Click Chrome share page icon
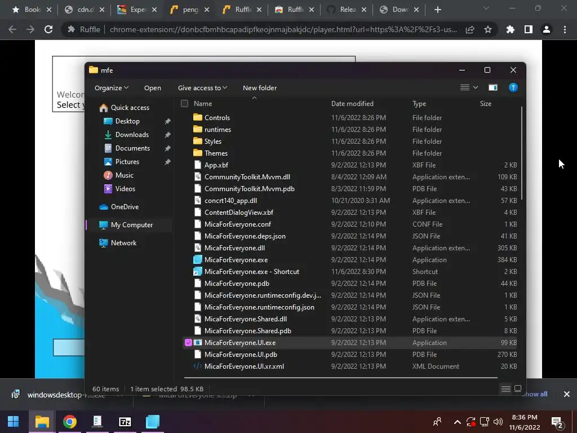This screenshot has height=433, width=577. tap(470, 29)
